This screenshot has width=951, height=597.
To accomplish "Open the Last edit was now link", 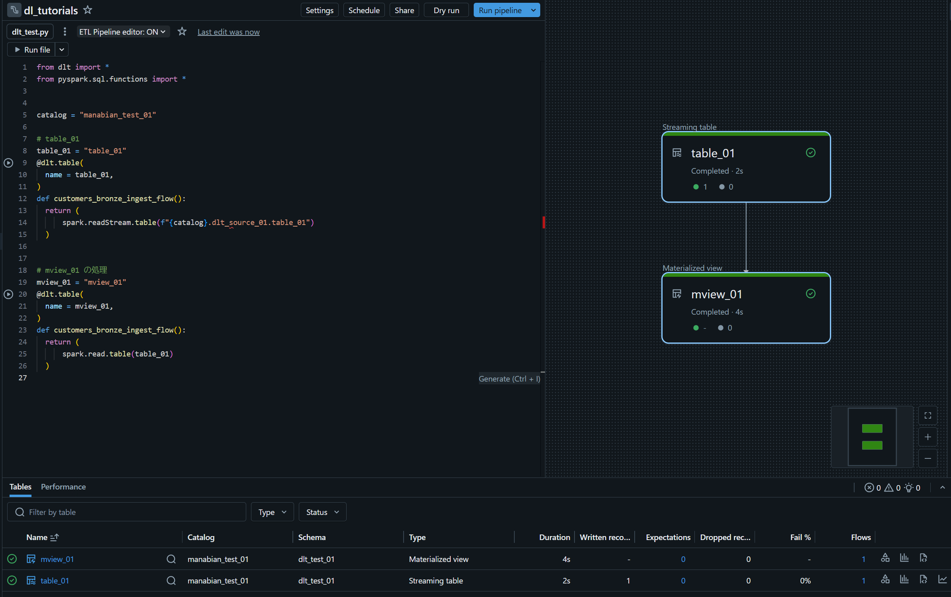I will (x=228, y=31).
